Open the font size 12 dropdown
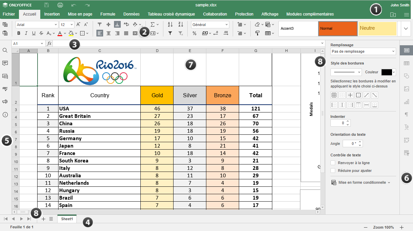413x231 pixels. [72, 25]
